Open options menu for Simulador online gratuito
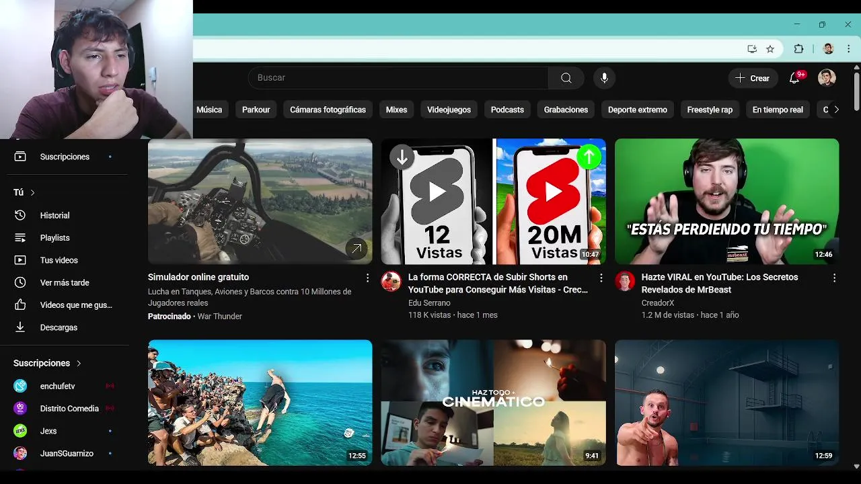Screen dimensions: 861x484 pyautogui.click(x=367, y=278)
